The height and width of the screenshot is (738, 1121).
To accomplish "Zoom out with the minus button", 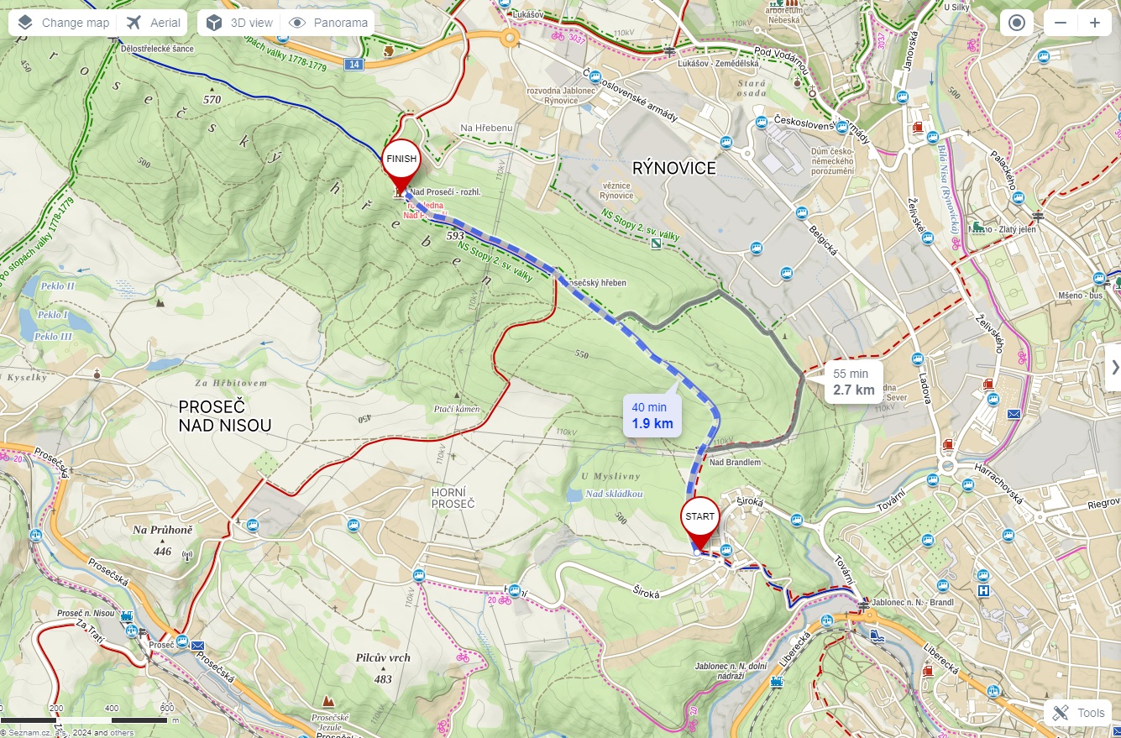I will tap(1061, 23).
